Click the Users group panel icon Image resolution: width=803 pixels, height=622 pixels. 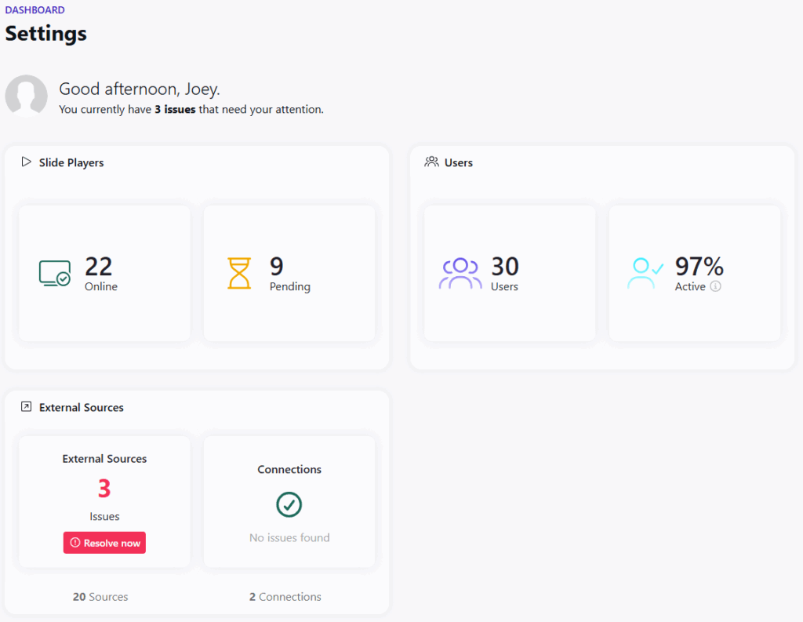(431, 162)
